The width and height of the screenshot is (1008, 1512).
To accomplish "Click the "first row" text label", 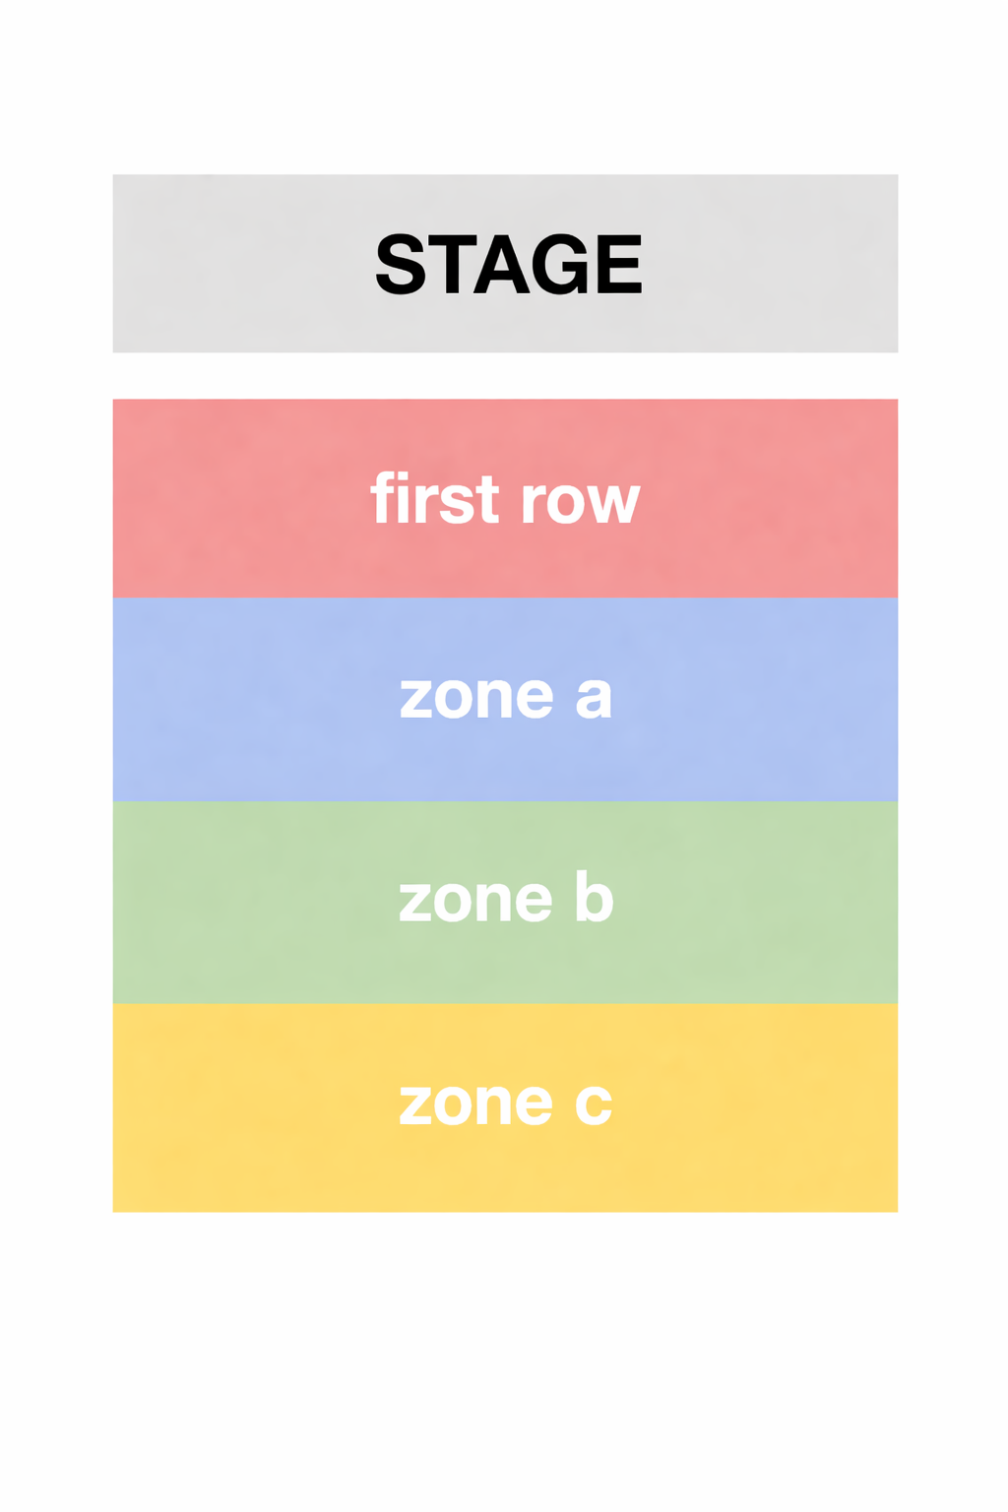I will (505, 499).
